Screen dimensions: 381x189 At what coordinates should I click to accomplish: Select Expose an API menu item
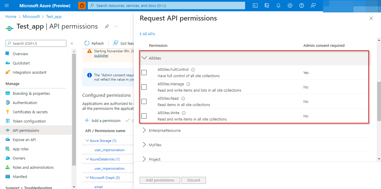[x=24, y=140]
